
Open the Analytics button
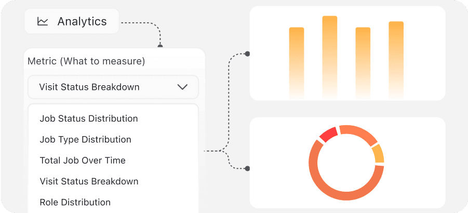click(72, 22)
